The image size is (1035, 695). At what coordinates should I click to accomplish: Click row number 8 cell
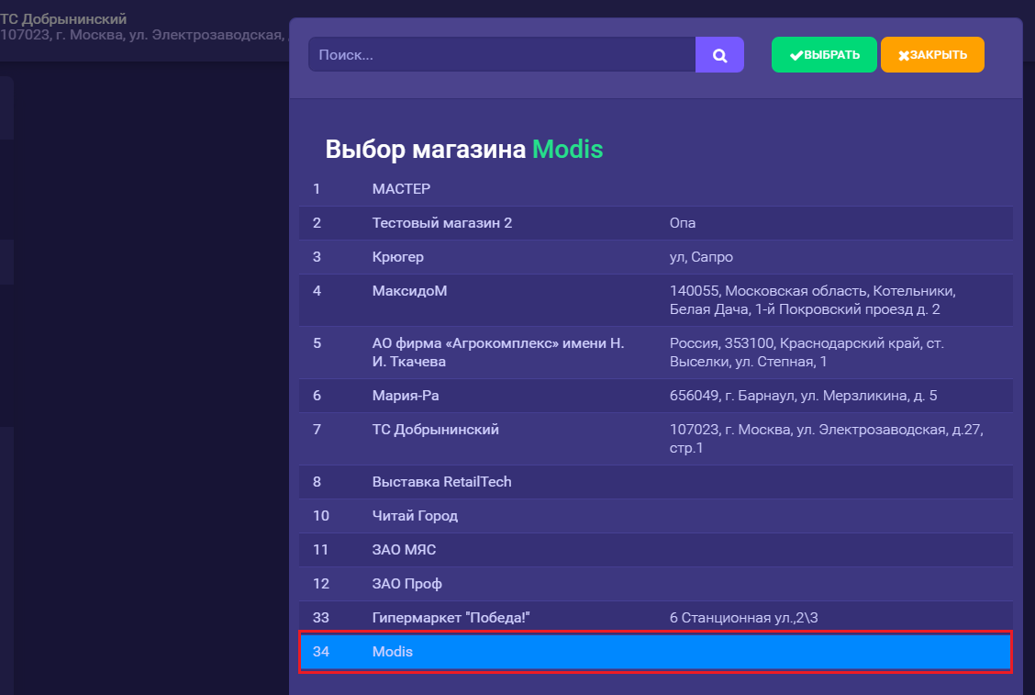317,482
